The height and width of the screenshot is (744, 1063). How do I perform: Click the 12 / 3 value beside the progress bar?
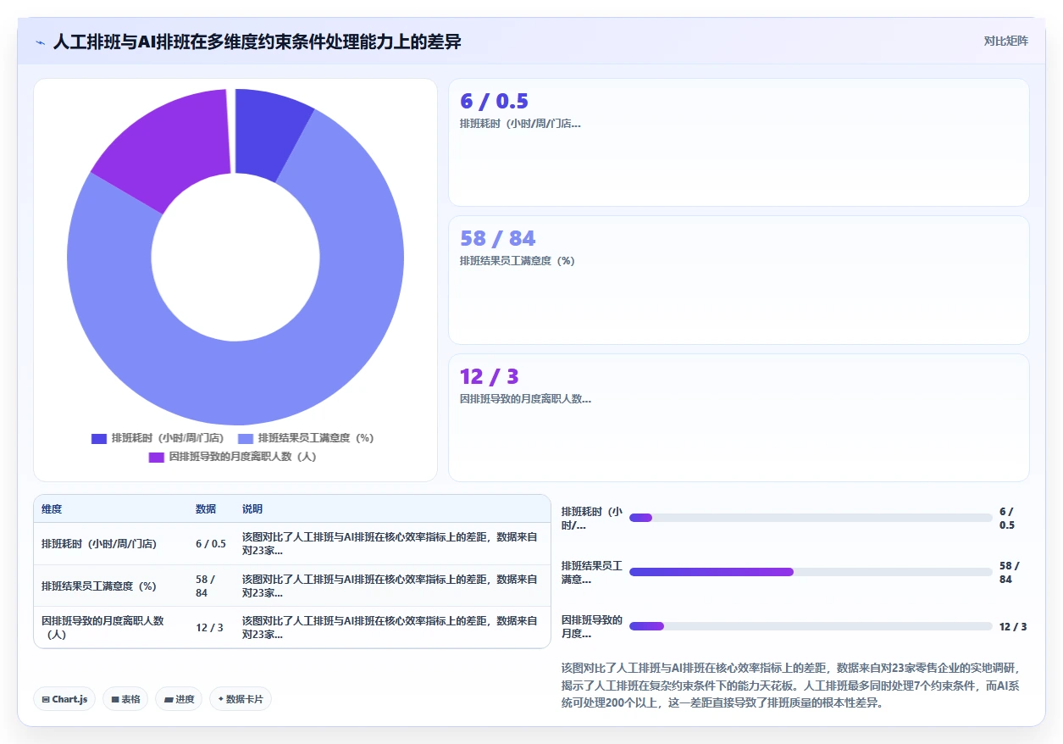click(x=1013, y=627)
